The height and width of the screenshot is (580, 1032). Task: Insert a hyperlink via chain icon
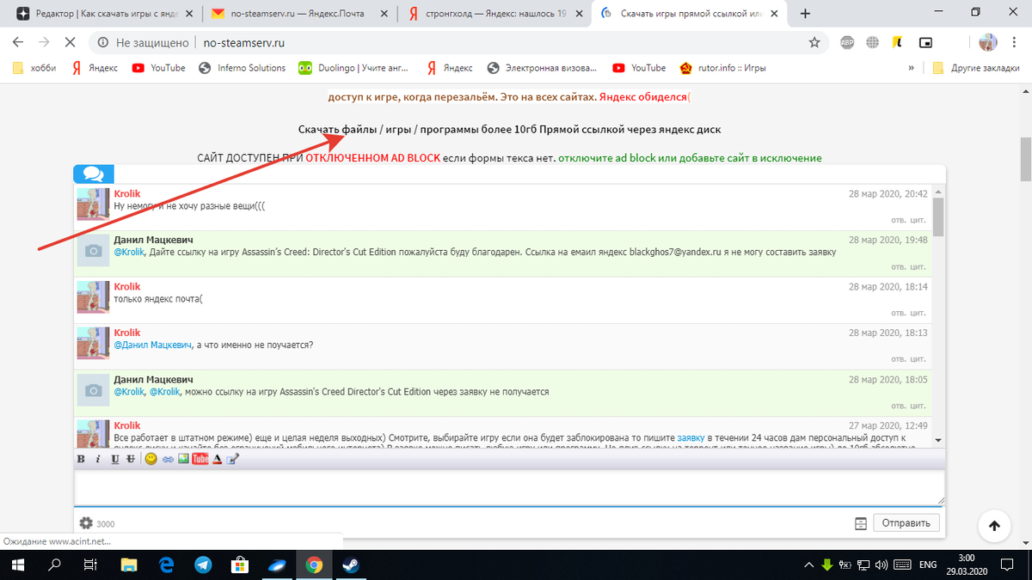pyautogui.click(x=168, y=460)
